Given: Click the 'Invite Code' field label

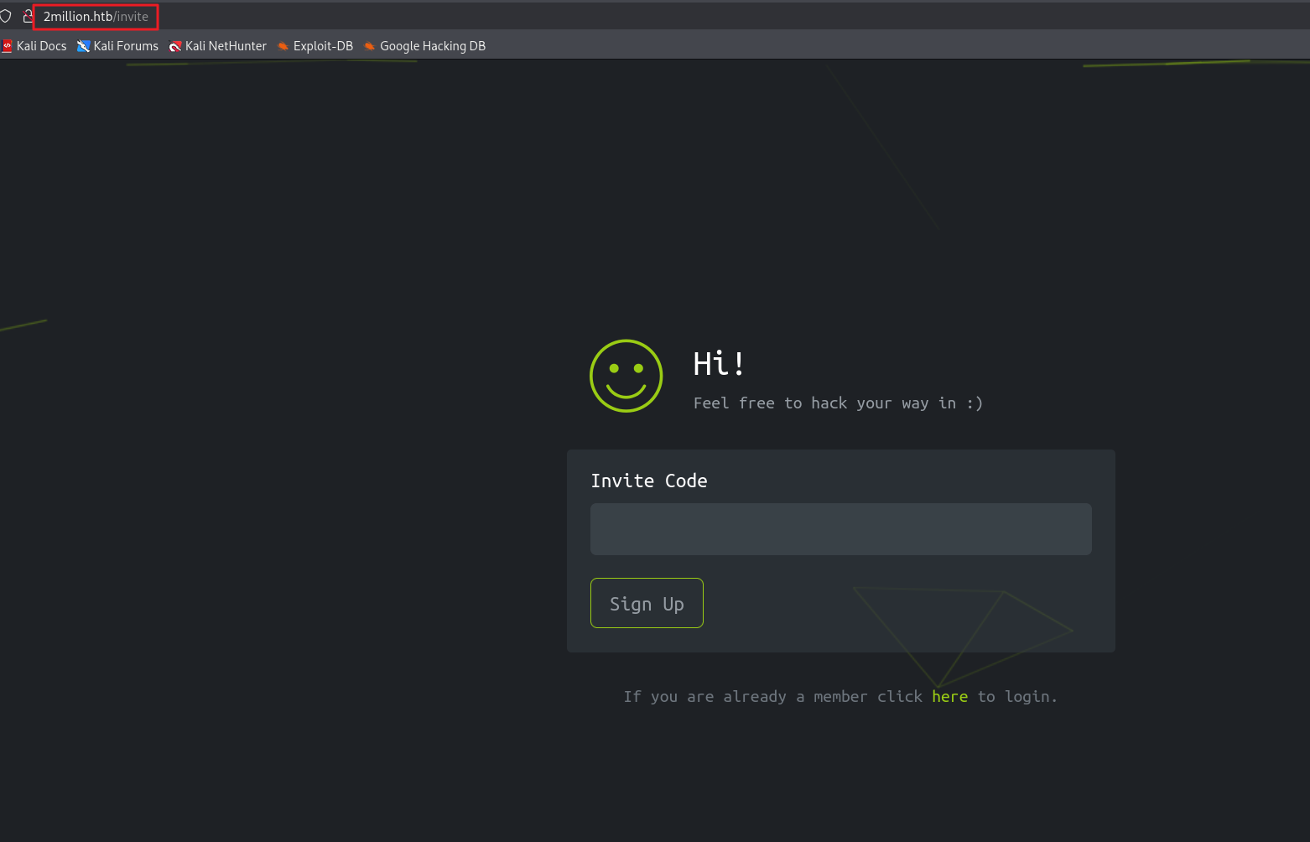Looking at the screenshot, I should click(x=648, y=481).
